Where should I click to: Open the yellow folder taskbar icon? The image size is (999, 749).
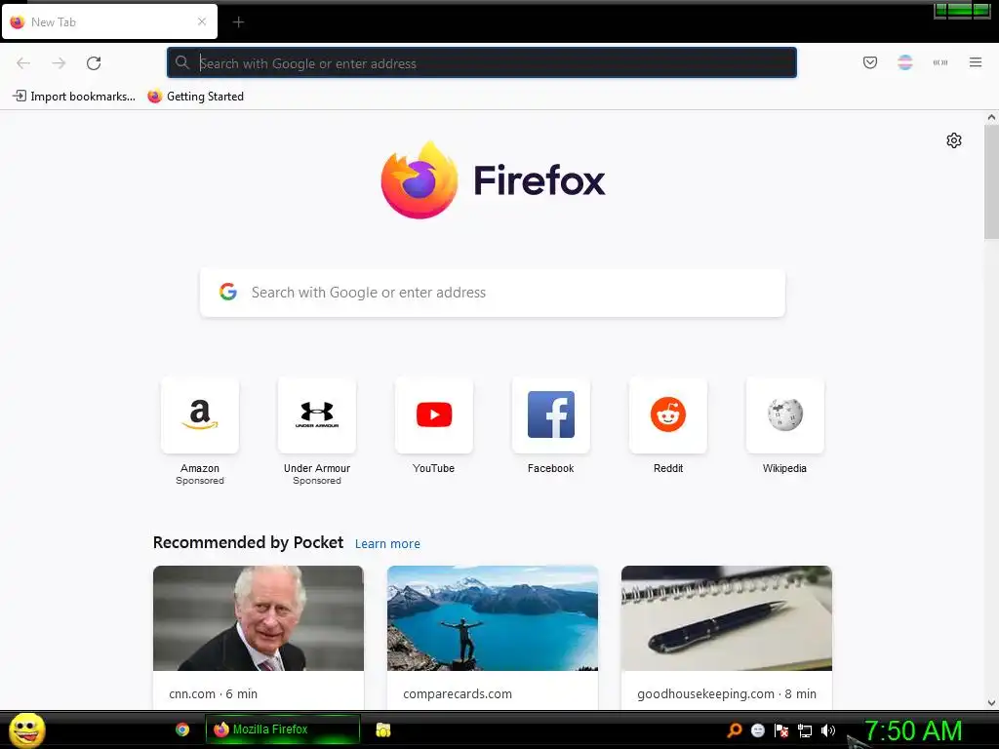[382, 729]
